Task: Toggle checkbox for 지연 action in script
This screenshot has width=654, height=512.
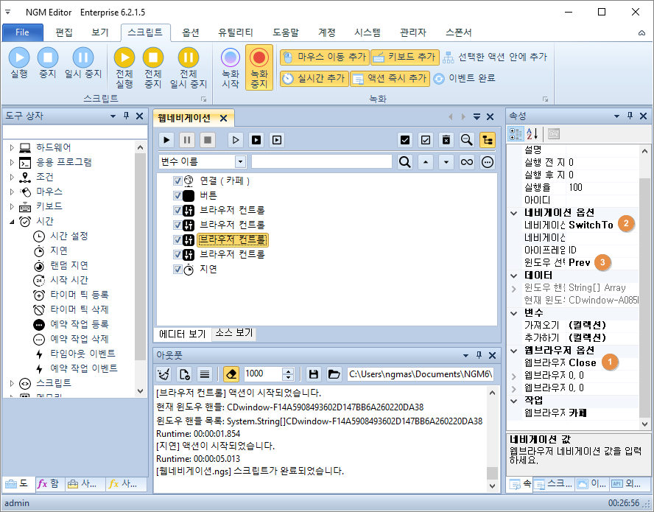Action: [177, 269]
